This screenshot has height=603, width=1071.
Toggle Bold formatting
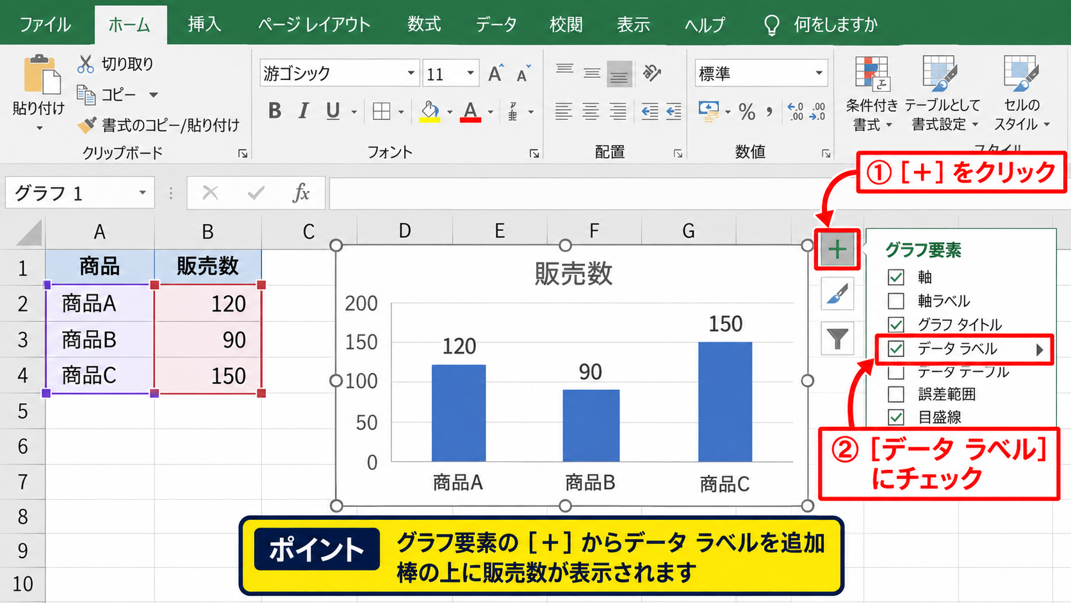pyautogui.click(x=275, y=111)
